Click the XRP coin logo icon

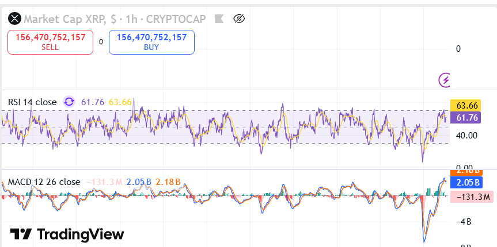[14, 19]
